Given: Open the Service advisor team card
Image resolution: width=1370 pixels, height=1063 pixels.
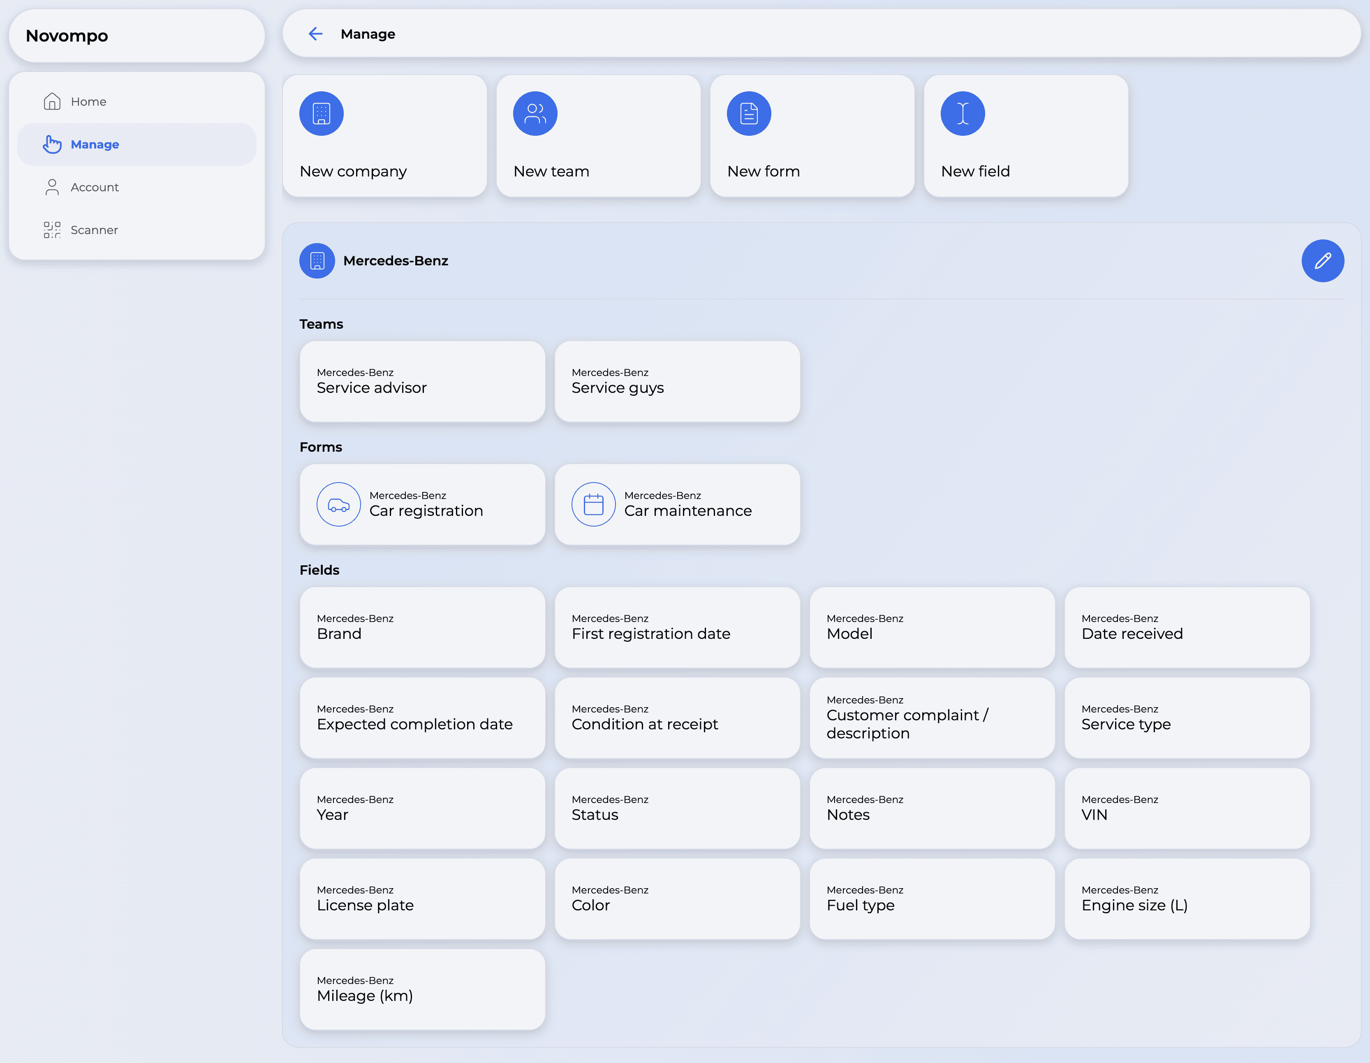Looking at the screenshot, I should 423,381.
